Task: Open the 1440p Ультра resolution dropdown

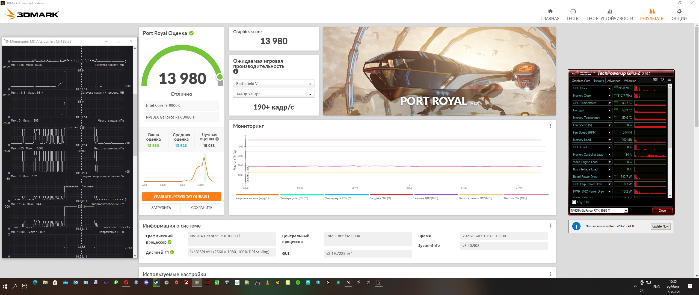Action: point(274,94)
